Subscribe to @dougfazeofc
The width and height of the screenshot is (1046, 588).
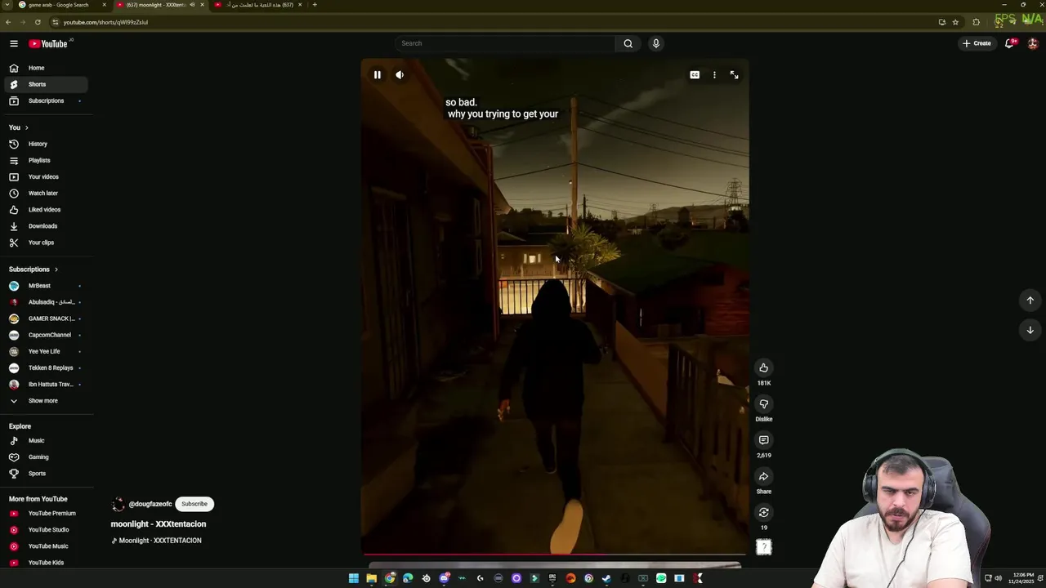pyautogui.click(x=194, y=504)
